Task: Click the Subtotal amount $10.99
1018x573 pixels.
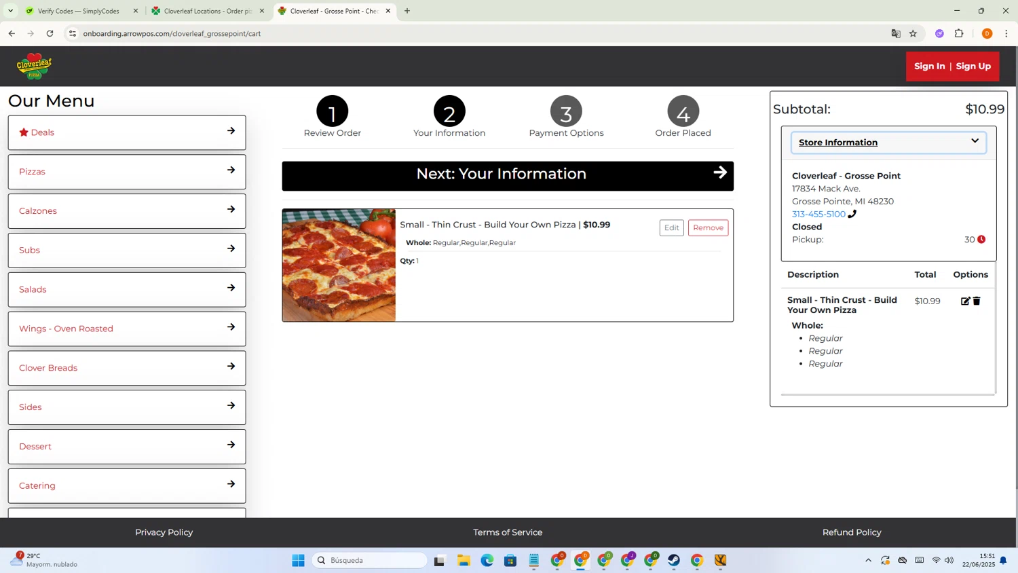Action: point(985,109)
